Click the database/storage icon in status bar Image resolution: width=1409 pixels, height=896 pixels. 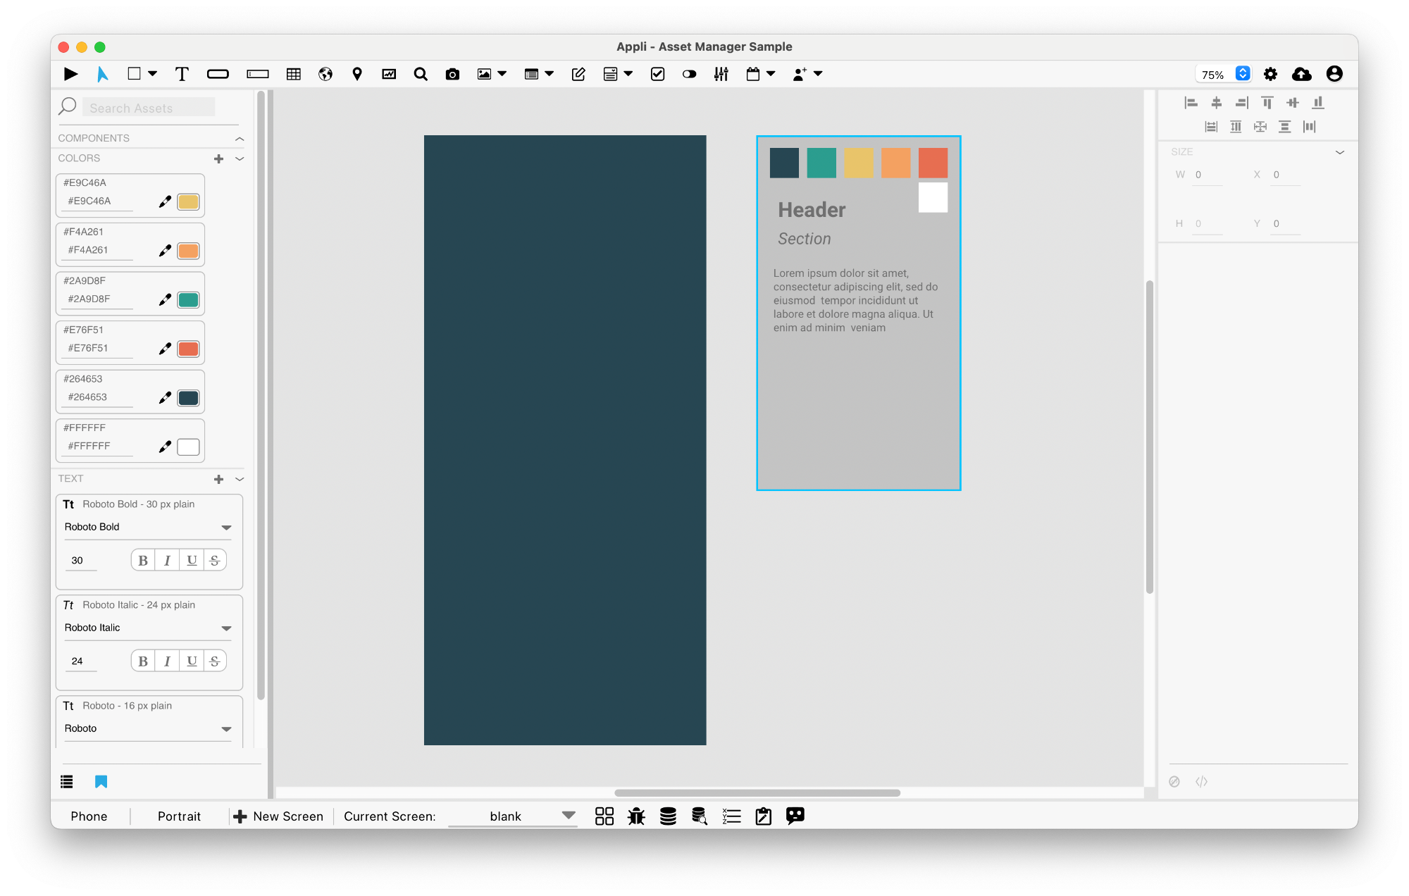669,816
